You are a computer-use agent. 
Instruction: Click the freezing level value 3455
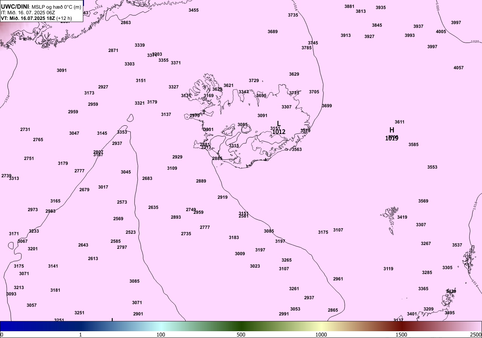click(x=194, y=10)
